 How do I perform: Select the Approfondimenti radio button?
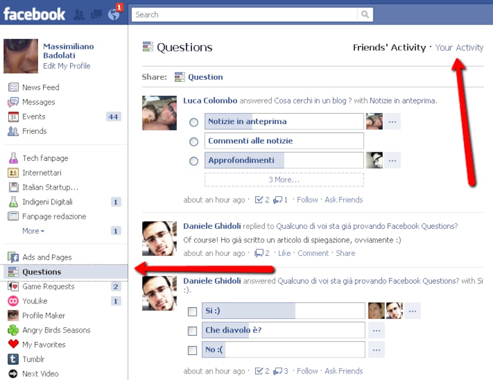[x=193, y=161]
